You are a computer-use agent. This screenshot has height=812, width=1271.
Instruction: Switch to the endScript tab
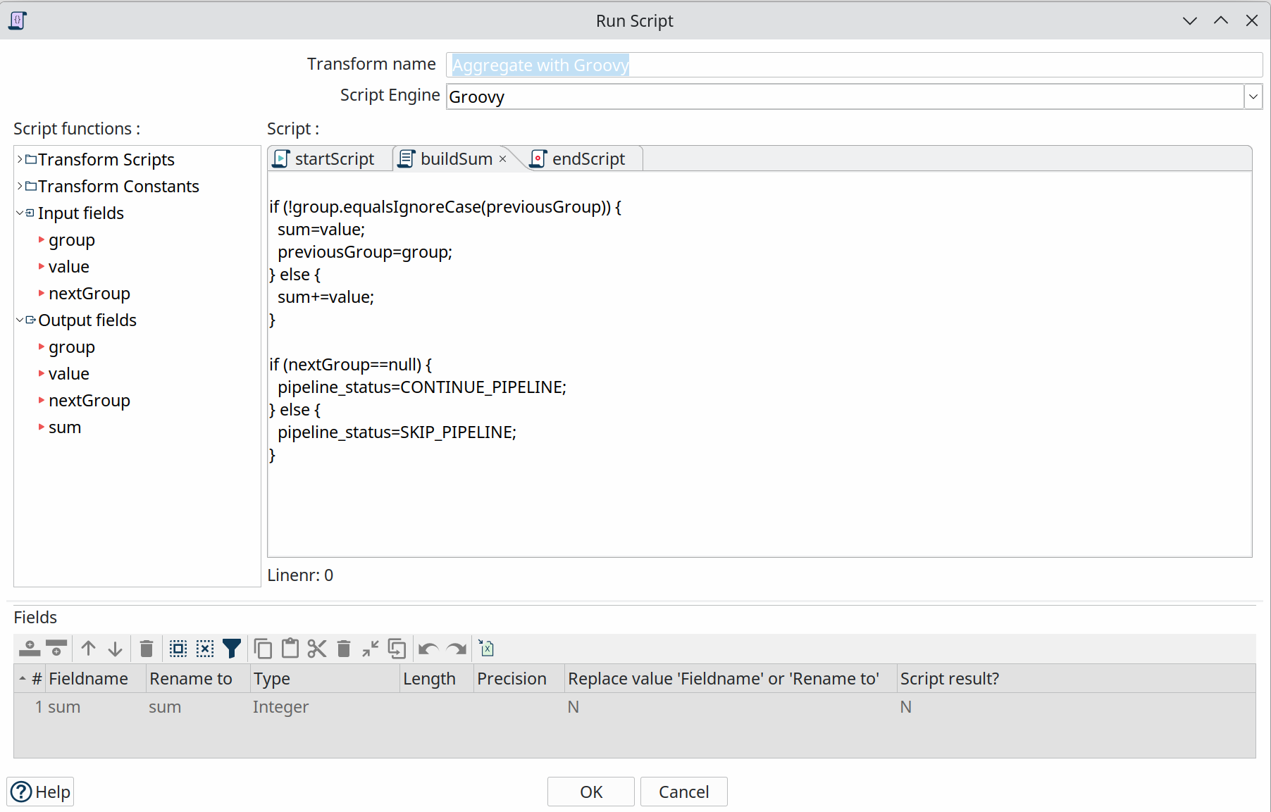(x=580, y=159)
